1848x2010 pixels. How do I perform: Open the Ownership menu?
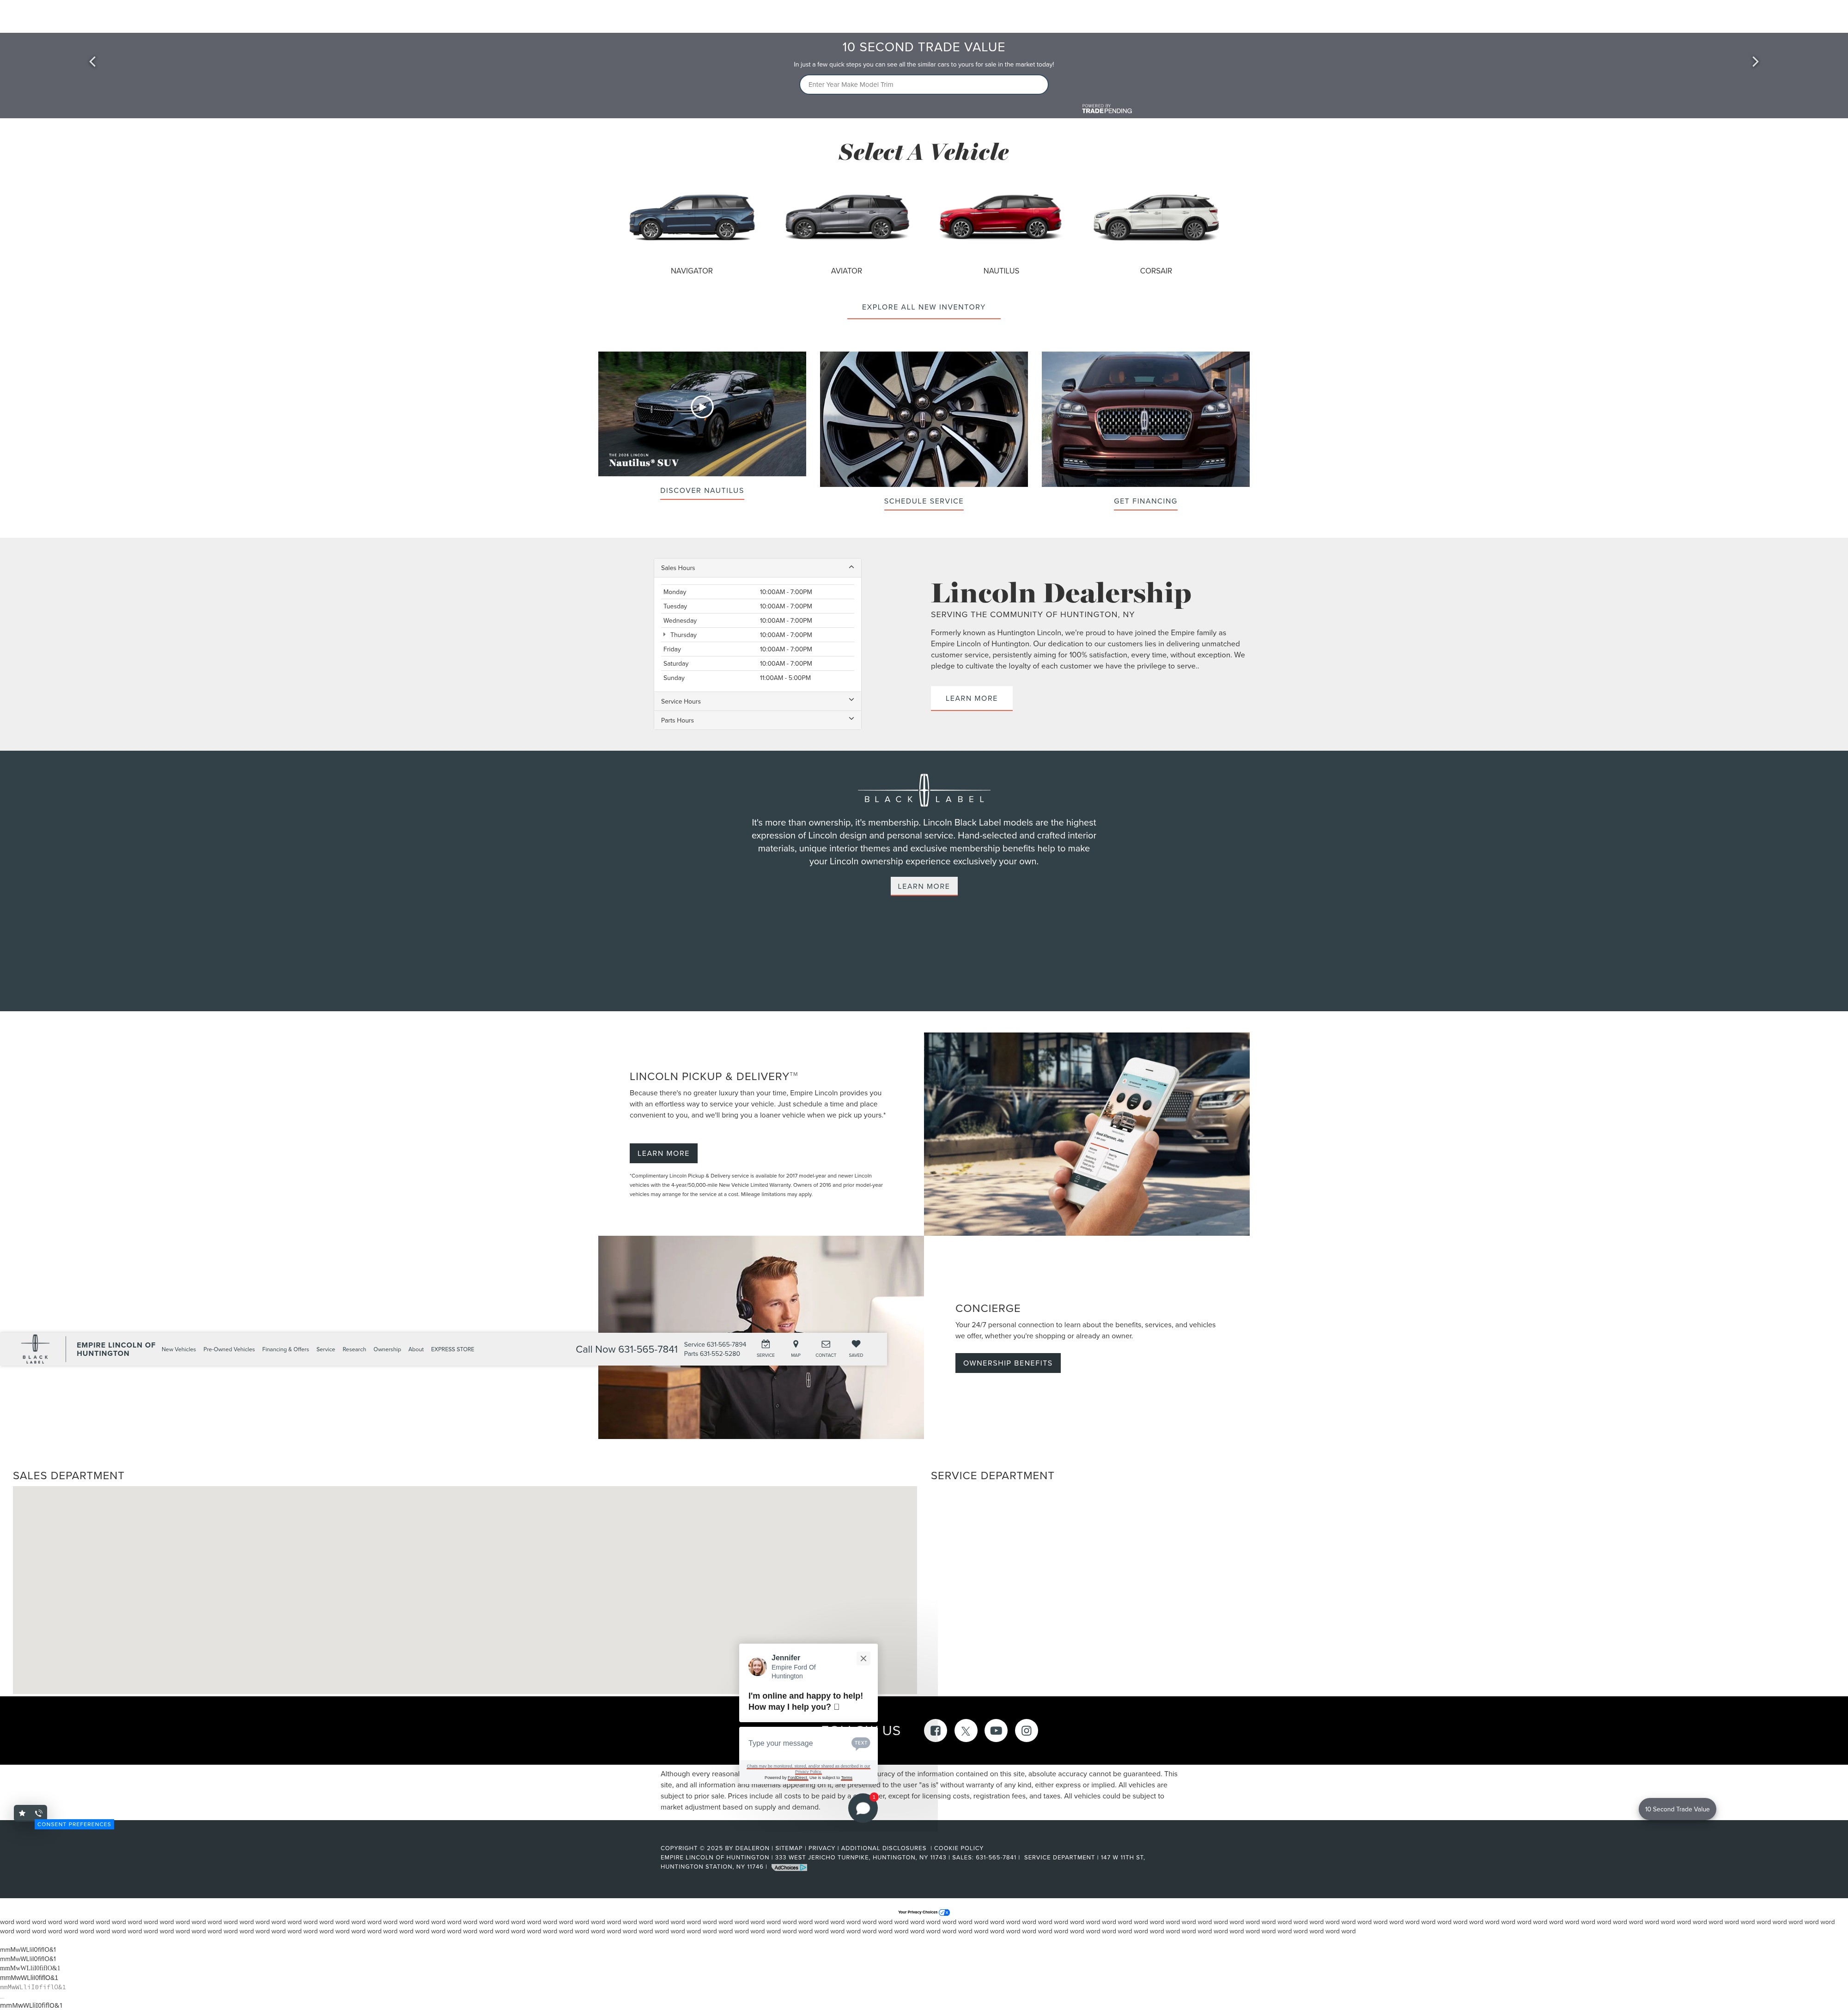click(387, 1350)
